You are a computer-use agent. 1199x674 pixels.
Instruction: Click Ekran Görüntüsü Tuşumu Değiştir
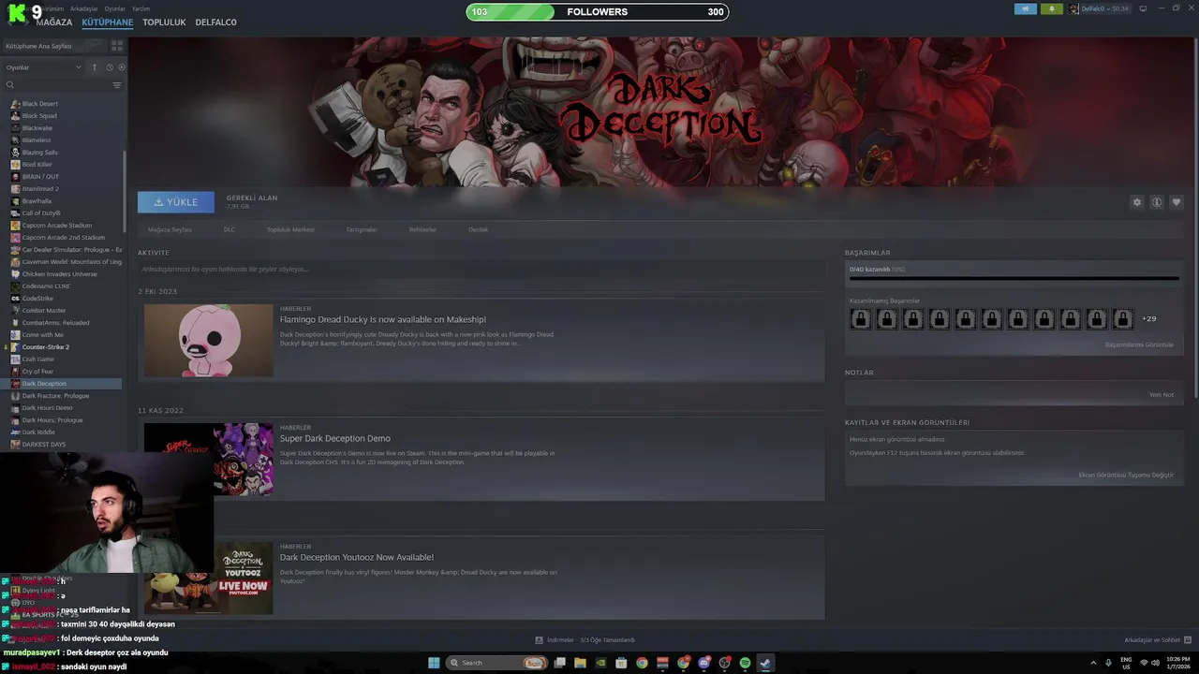(x=1126, y=475)
